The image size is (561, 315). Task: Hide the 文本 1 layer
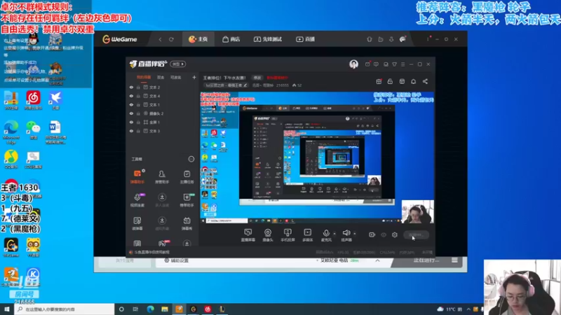click(x=131, y=104)
